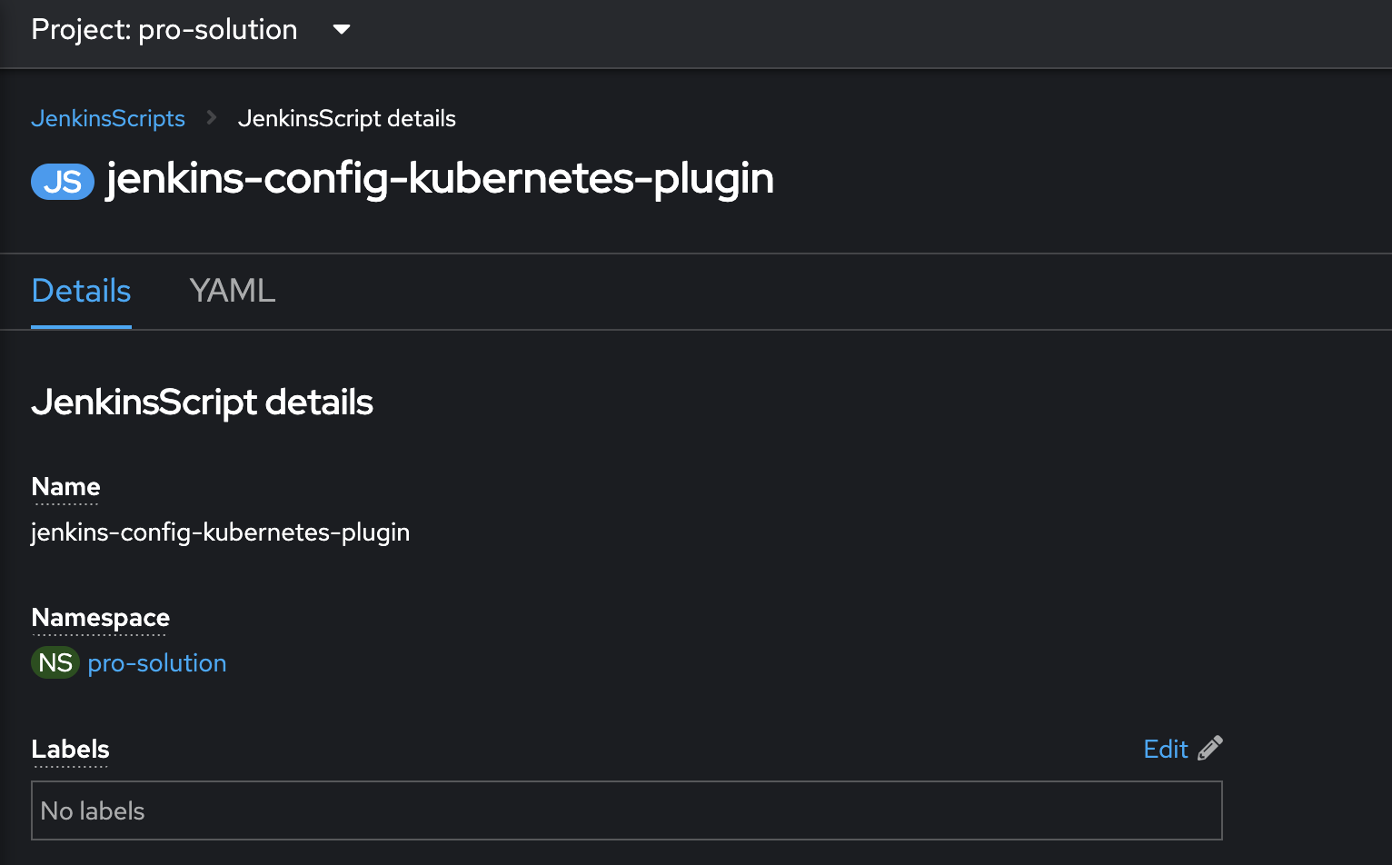The height and width of the screenshot is (865, 1392).
Task: Switch to the YAML tab
Action: [x=233, y=291]
